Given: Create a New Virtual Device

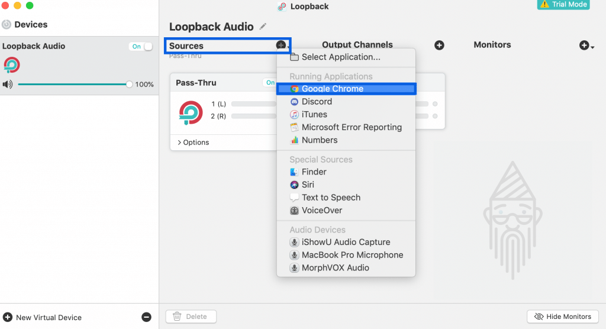Looking at the screenshot, I should tap(43, 317).
